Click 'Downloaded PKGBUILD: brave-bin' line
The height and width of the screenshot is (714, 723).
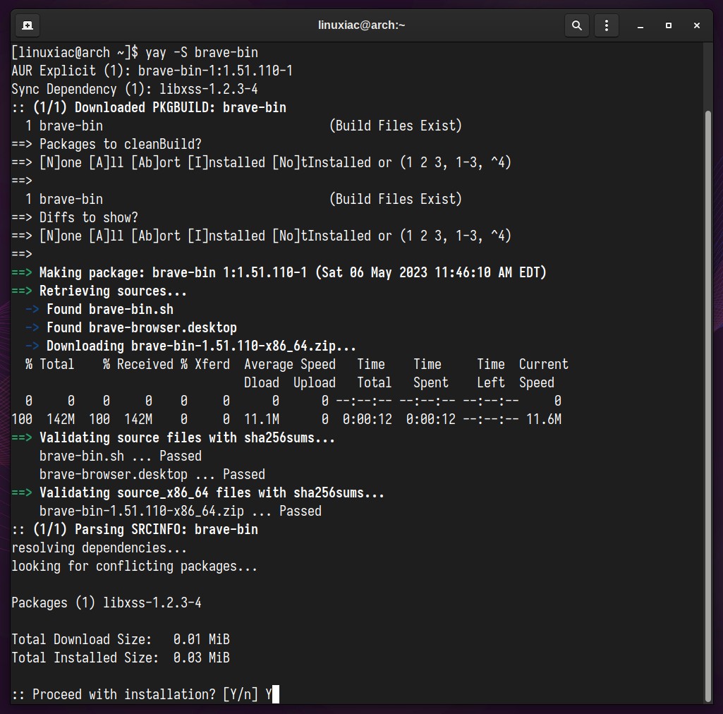(x=149, y=107)
